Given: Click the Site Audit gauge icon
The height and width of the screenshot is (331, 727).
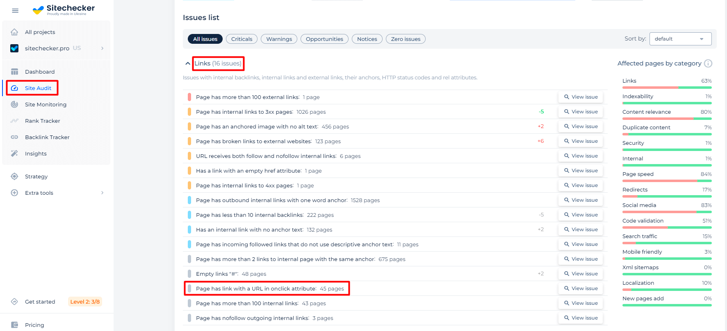Looking at the screenshot, I should pyautogui.click(x=14, y=88).
